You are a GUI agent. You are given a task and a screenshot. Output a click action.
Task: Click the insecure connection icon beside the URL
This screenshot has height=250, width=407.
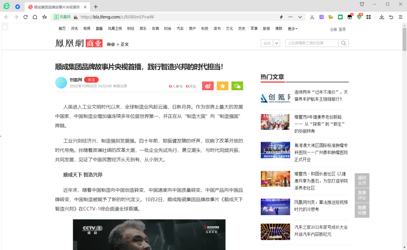(x=76, y=17)
